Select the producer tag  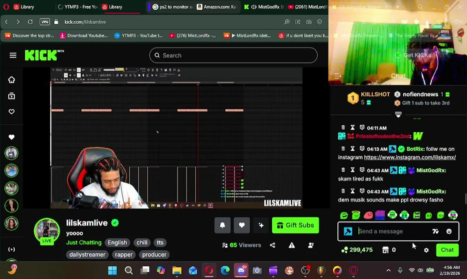pyautogui.click(x=154, y=255)
